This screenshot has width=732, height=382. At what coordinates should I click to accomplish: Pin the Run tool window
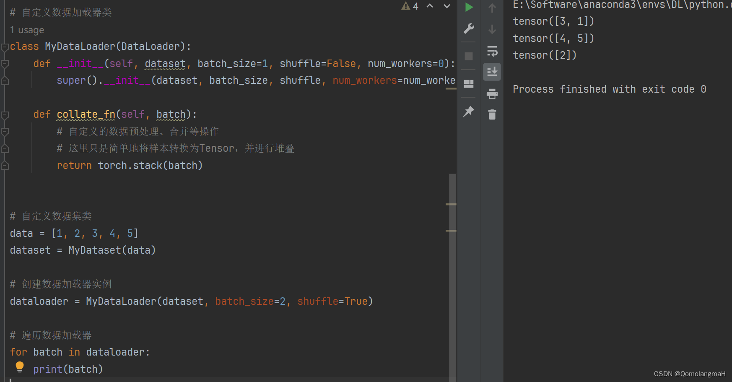(x=468, y=111)
